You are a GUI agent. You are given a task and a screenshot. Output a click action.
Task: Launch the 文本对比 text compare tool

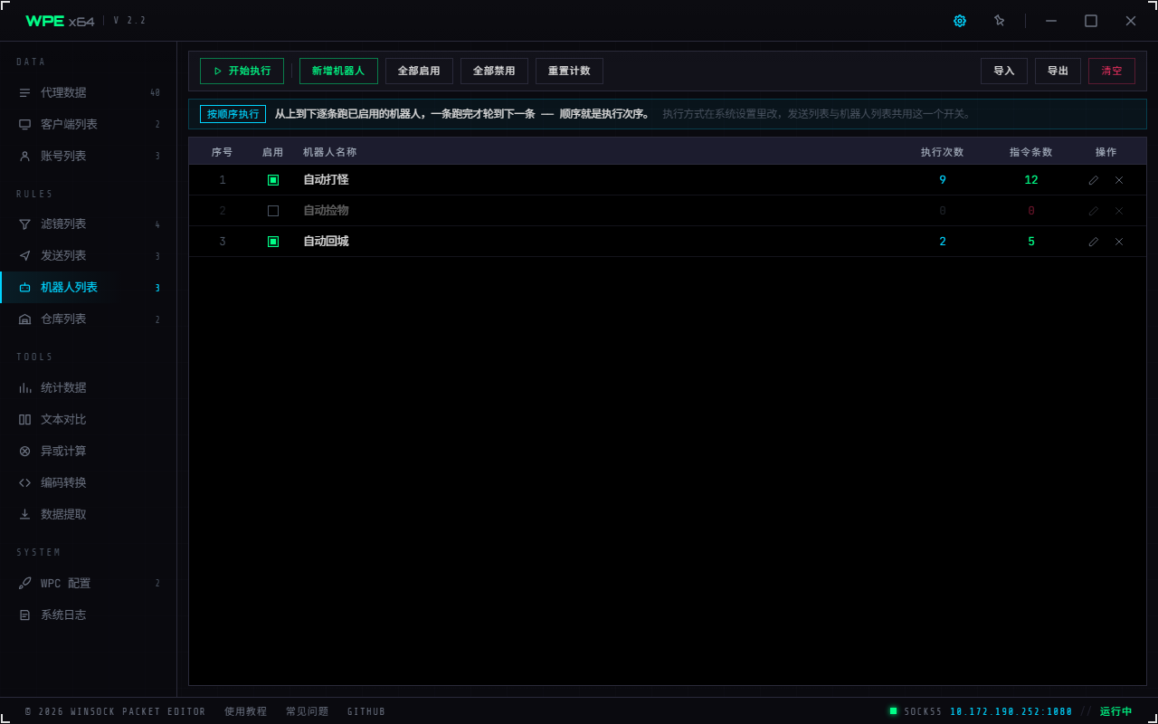click(89, 419)
